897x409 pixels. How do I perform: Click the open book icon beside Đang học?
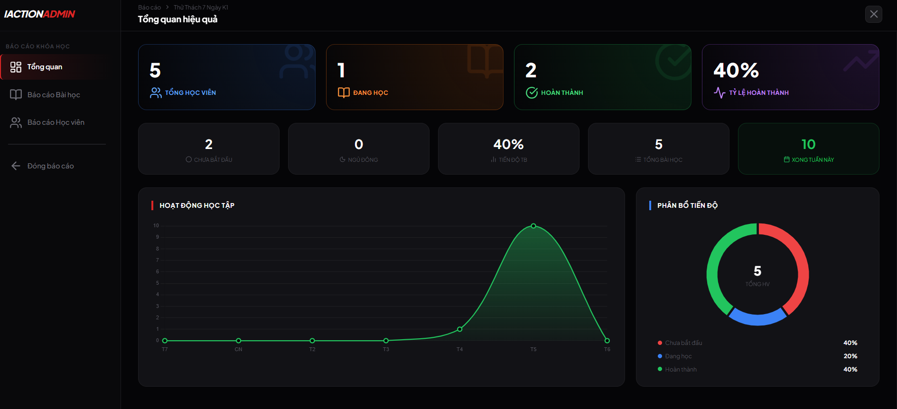344,93
